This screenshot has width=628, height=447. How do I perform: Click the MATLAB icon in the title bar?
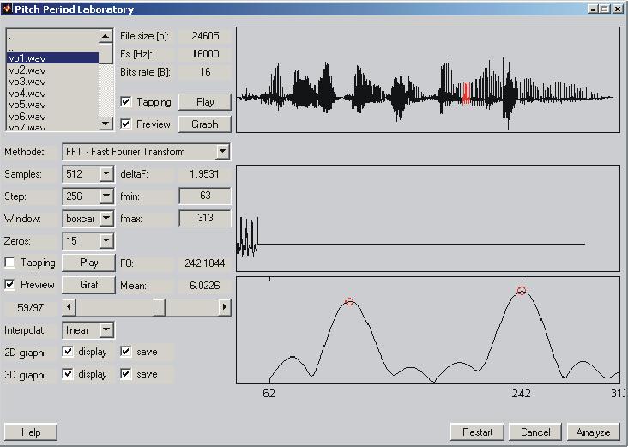tap(7, 9)
